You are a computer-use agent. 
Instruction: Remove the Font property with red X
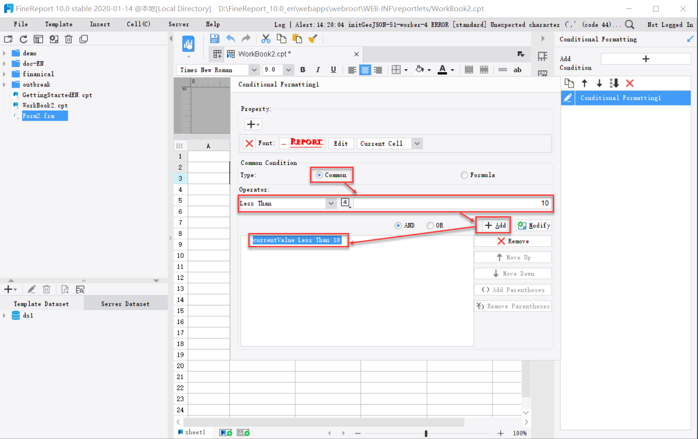(249, 143)
